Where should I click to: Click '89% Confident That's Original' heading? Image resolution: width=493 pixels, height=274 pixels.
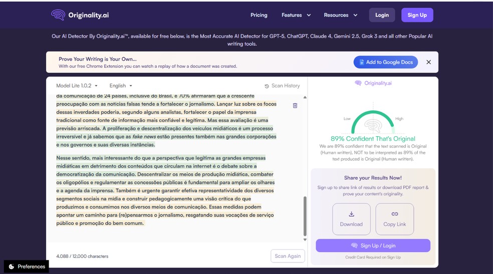click(x=373, y=139)
